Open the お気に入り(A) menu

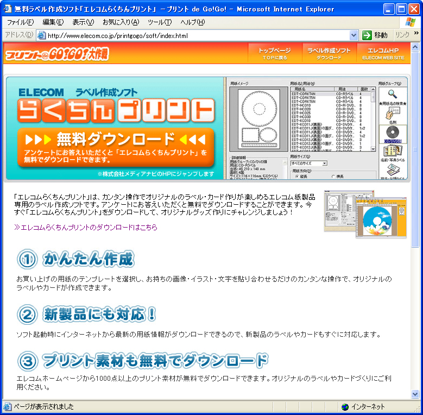coord(121,22)
